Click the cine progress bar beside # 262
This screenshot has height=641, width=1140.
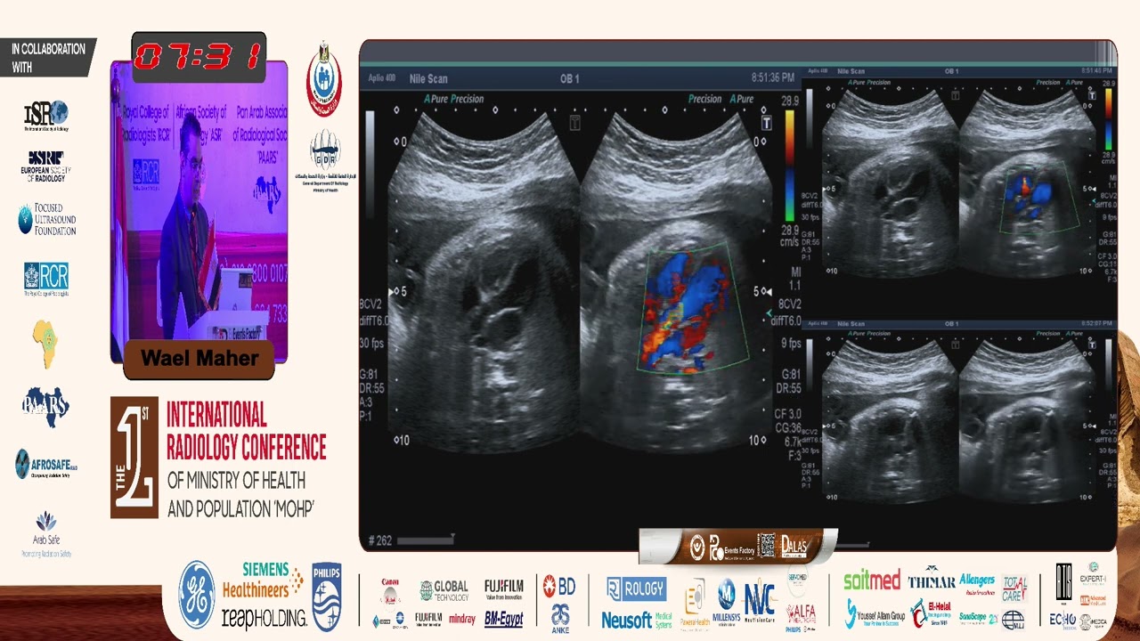tap(426, 540)
